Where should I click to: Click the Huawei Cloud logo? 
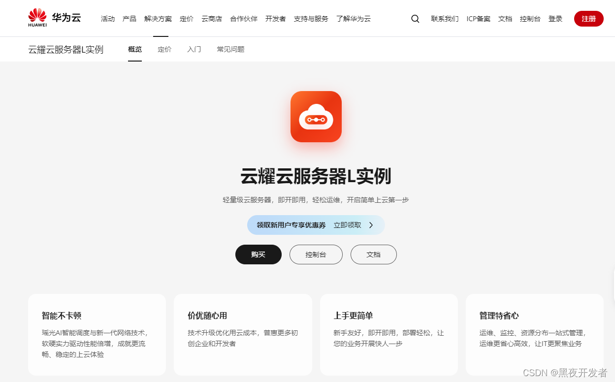(55, 18)
